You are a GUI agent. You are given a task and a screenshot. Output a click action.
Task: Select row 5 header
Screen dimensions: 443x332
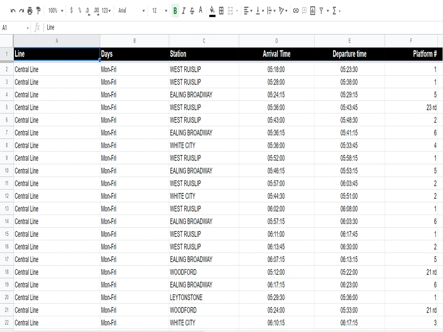7,107
